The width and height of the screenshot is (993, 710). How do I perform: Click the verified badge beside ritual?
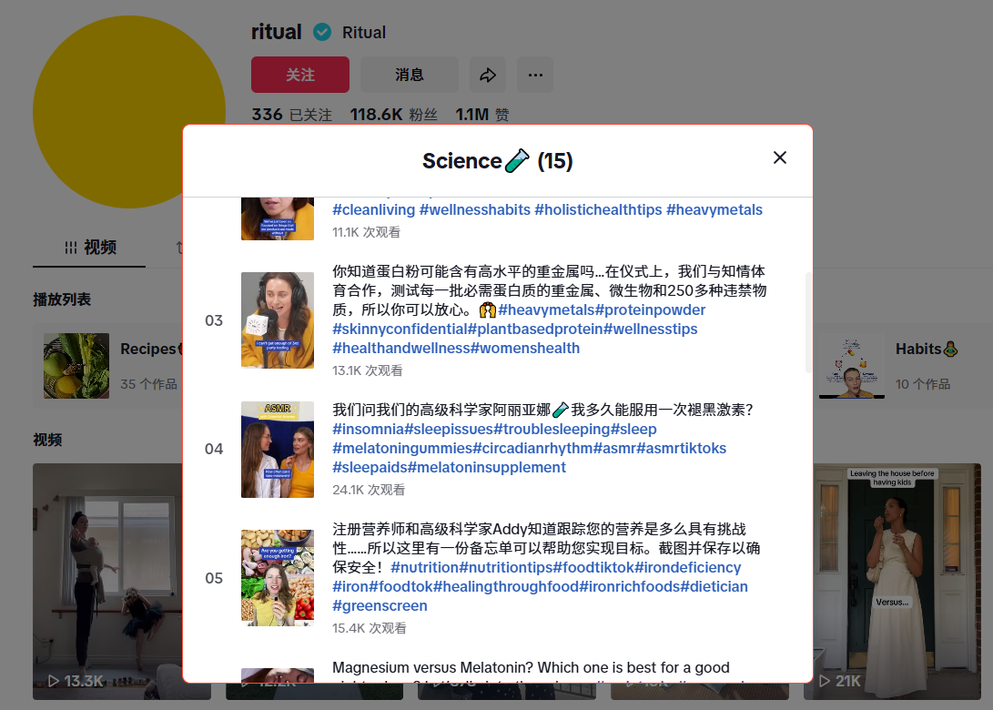[x=322, y=32]
